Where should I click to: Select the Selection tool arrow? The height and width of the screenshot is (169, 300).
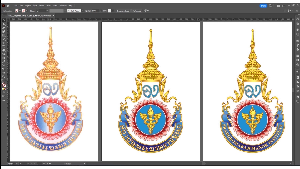[x=4, y=20]
